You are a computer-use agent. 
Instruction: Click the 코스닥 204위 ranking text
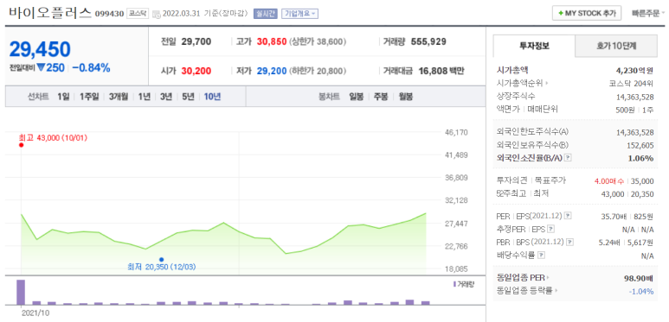click(631, 84)
